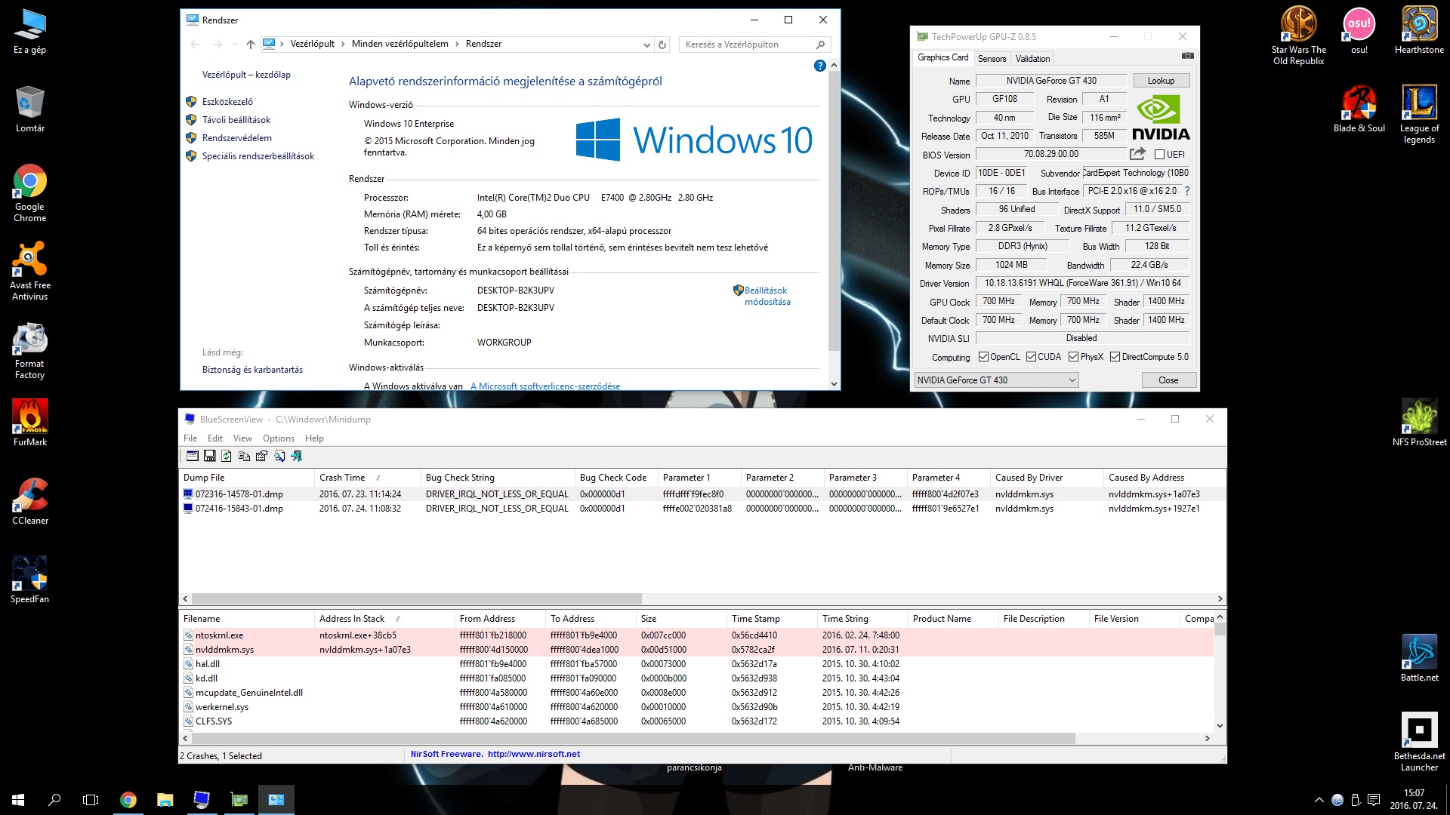Open the Options menu in BlueScreenView

(278, 438)
